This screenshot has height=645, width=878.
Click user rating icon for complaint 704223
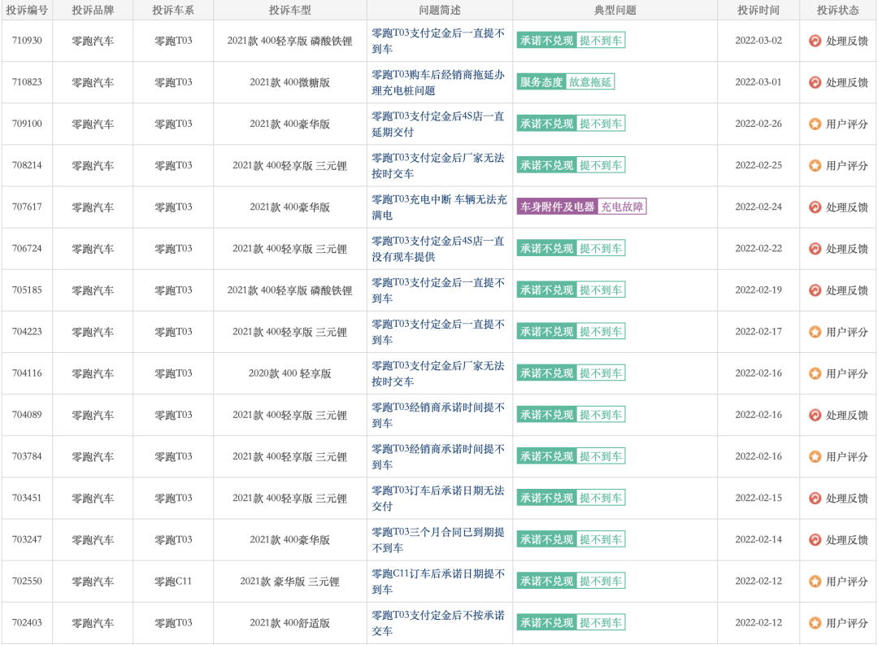[x=815, y=332]
